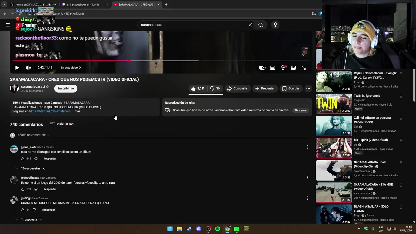The width and height of the screenshot is (416, 234).
Task: Dislike the @ana_s-w6t comment
Action: (36, 159)
